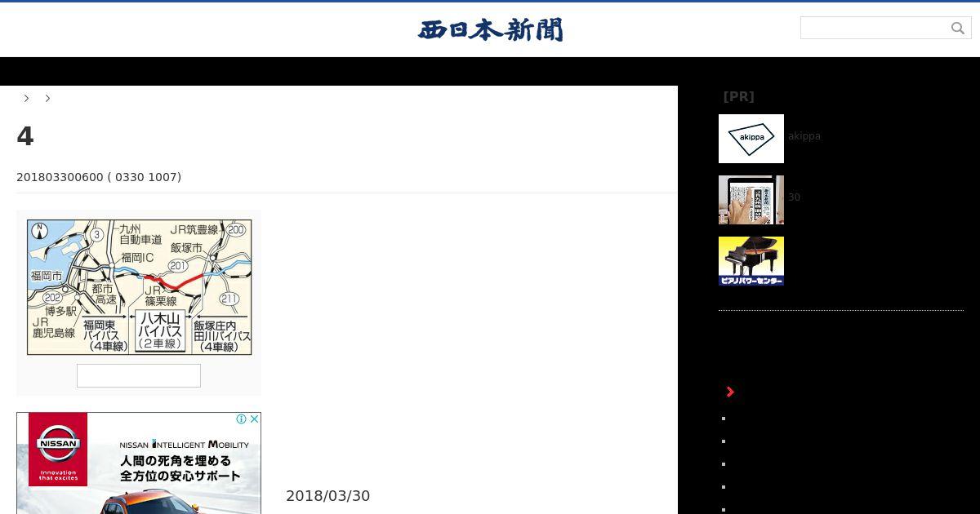This screenshot has width=980, height=514.
Task: Click the magnifier search icon
Action: [x=958, y=29]
